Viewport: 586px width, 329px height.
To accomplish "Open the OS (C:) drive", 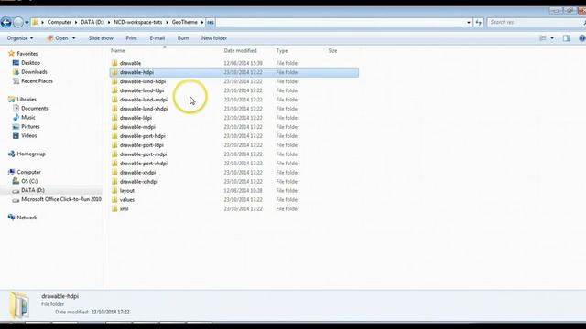I will tap(29, 181).
